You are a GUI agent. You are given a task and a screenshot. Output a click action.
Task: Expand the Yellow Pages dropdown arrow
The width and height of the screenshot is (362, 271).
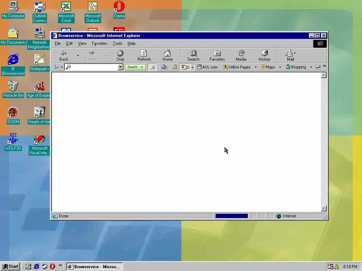(x=256, y=67)
